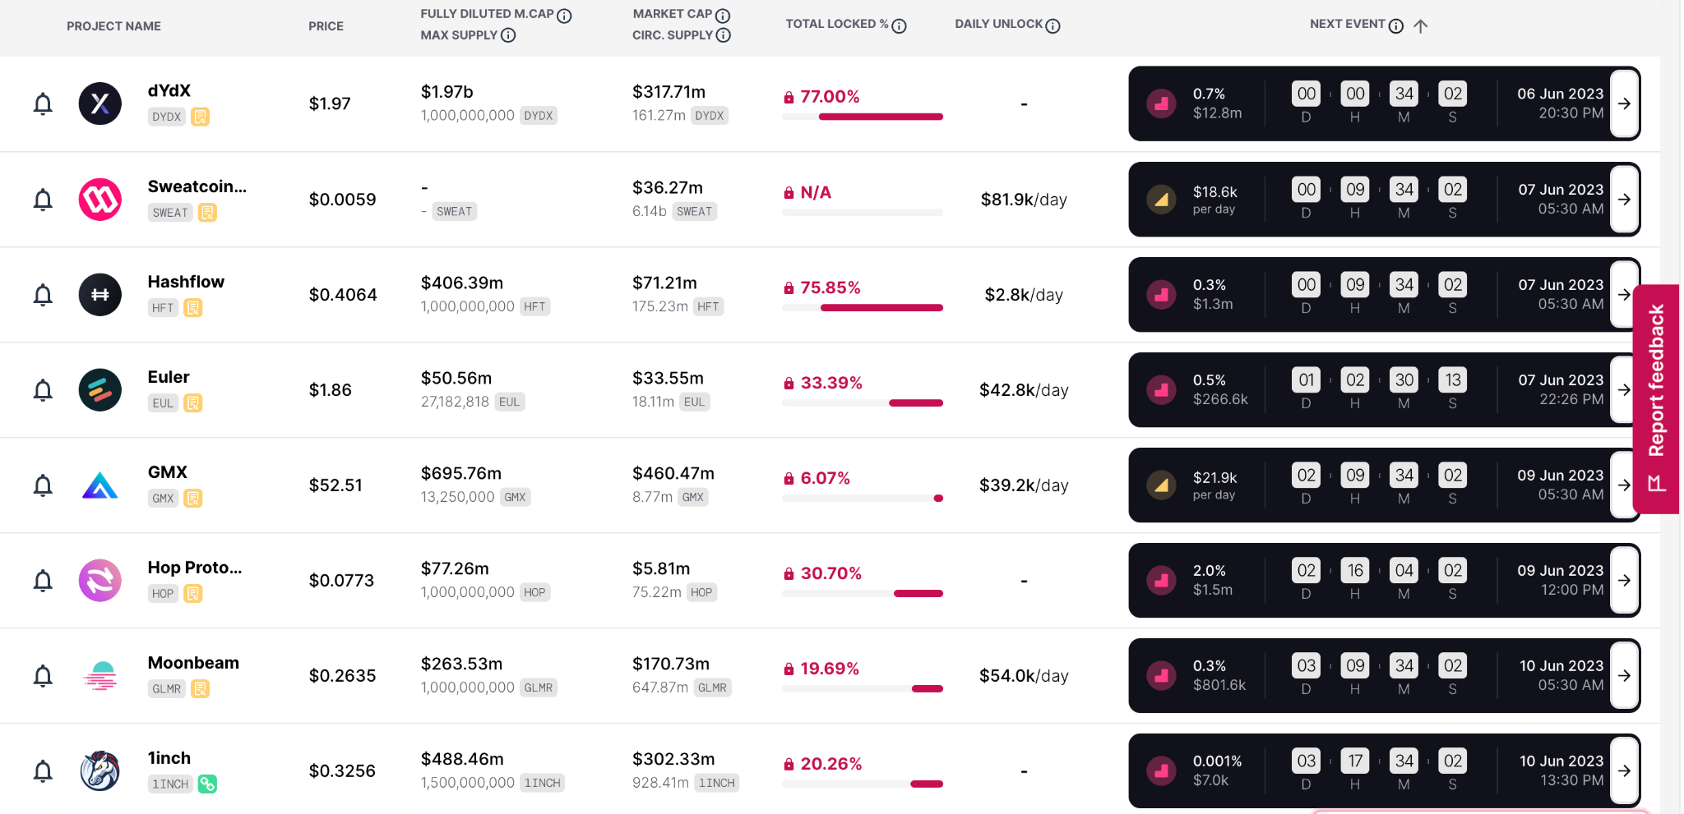The image size is (1684, 814).
Task: Sort table by Price column header
Action: [x=326, y=26]
